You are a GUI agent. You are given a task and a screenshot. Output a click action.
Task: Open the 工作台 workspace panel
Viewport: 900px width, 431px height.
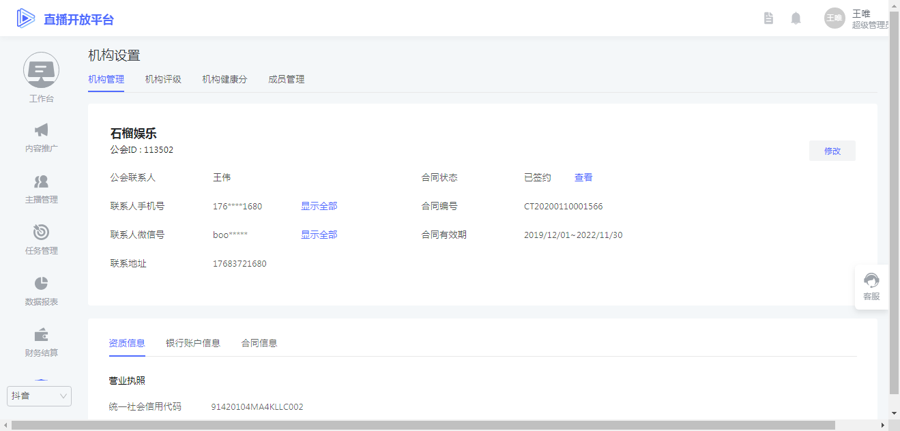(41, 78)
